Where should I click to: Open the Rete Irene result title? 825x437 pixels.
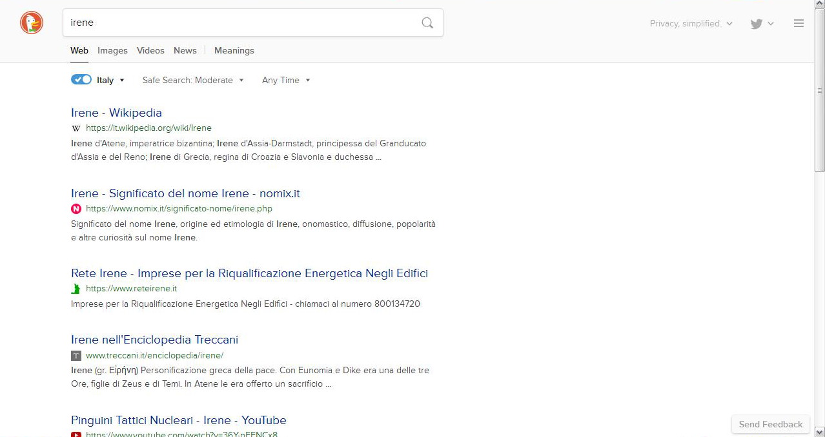point(249,273)
